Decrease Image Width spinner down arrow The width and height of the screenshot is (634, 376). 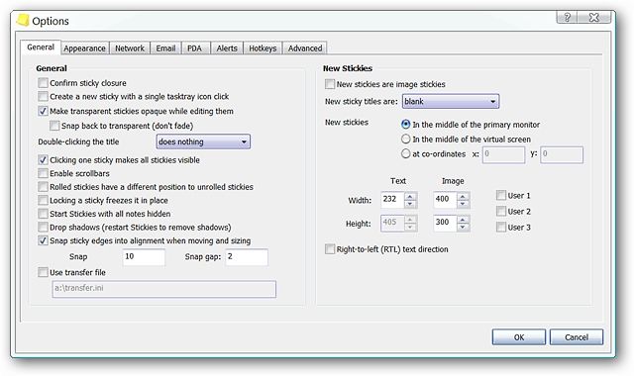(463, 204)
